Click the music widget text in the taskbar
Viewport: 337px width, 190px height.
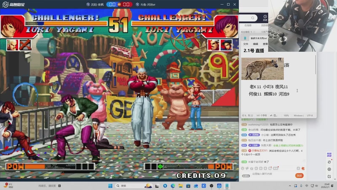pos(47,186)
